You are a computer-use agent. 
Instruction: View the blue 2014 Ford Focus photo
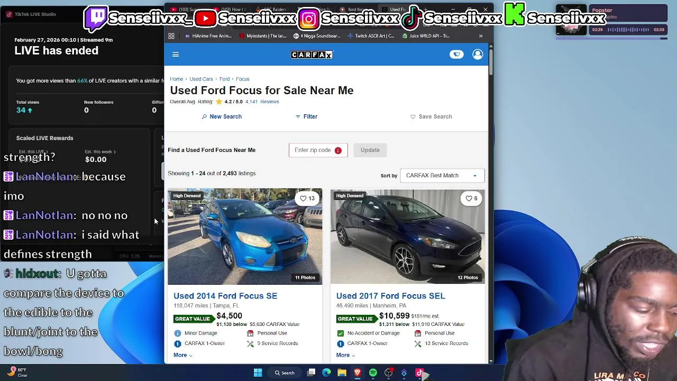point(245,237)
